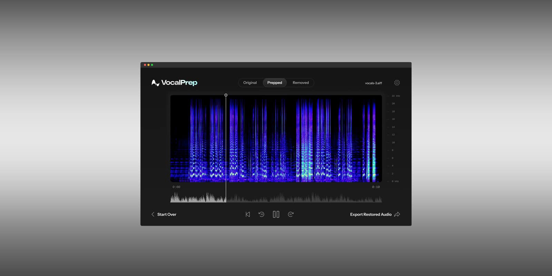
Task: Click the 0:10 end time label
Action: pyautogui.click(x=376, y=187)
